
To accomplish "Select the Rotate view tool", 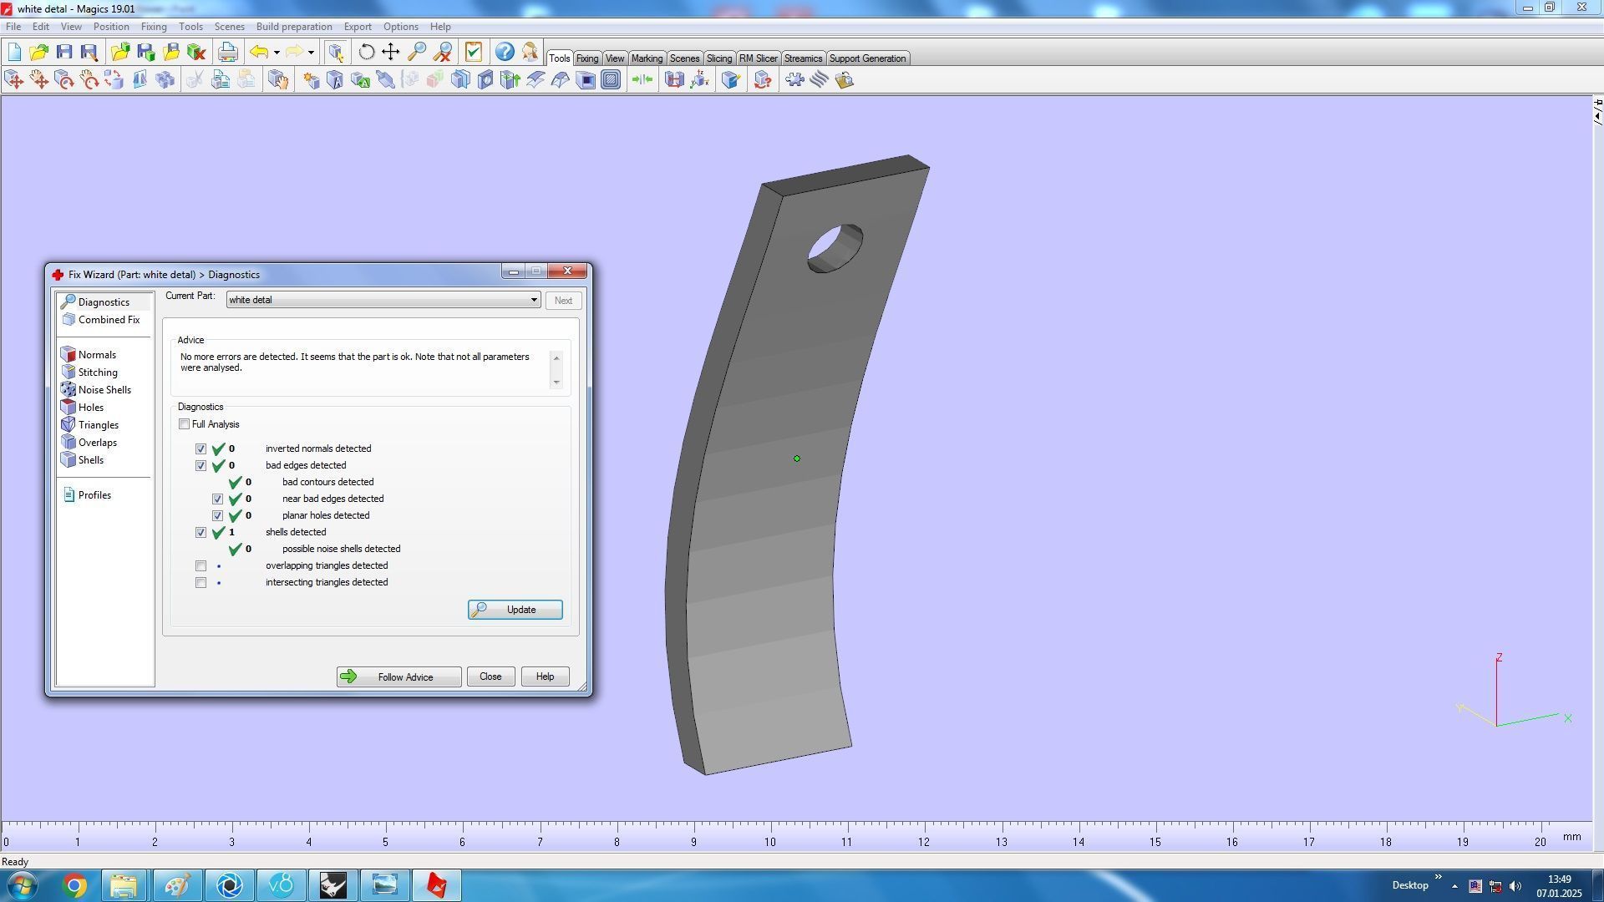I will [x=366, y=52].
